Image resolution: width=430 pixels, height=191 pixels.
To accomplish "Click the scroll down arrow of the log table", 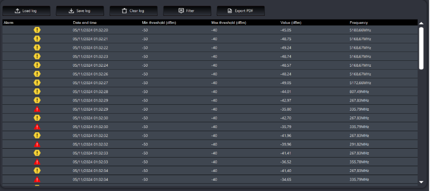I will [x=422, y=181].
